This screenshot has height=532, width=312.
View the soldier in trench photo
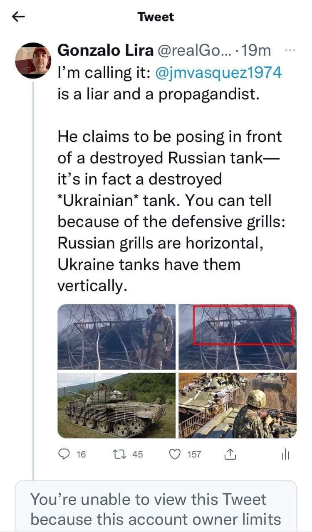238,405
